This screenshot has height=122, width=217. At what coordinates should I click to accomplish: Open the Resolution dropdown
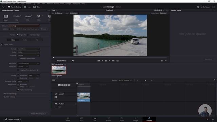(x=28, y=64)
